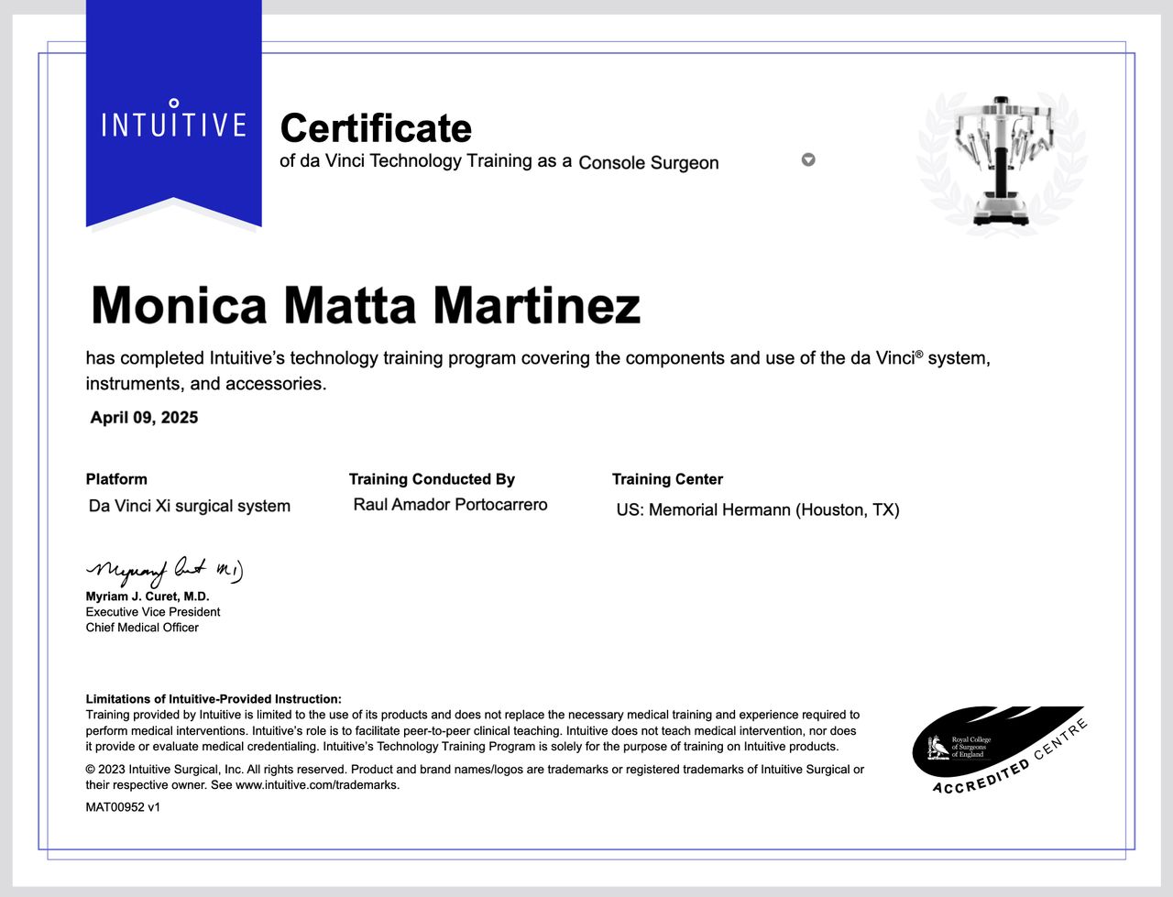Select the Console Surgeon role field
Image resolution: width=1173 pixels, height=897 pixels.
649,163
